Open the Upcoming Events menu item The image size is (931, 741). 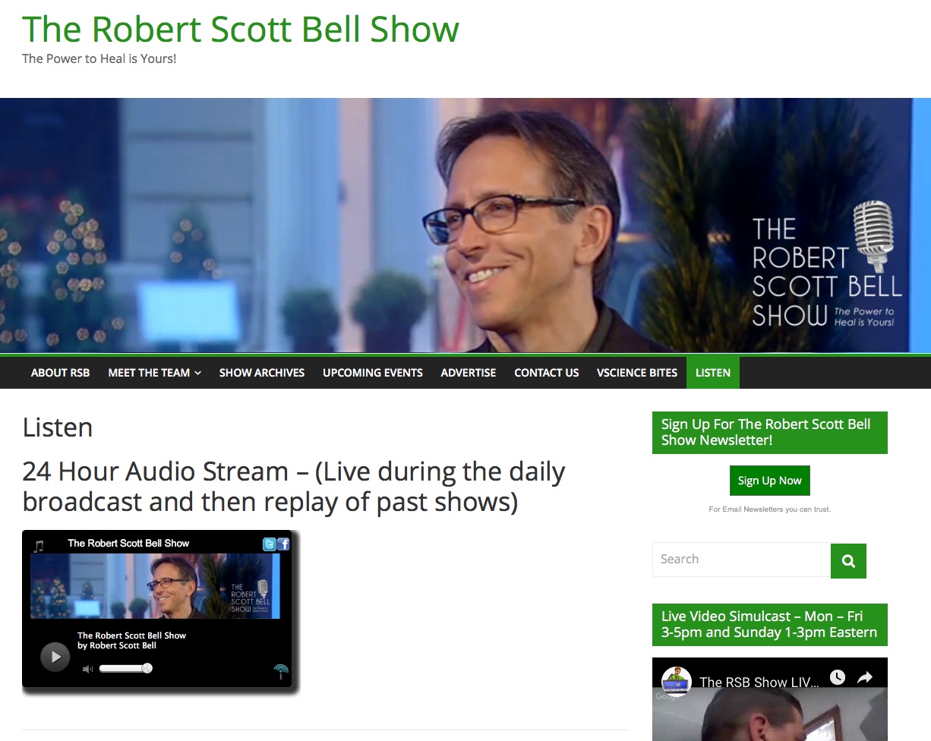373,373
